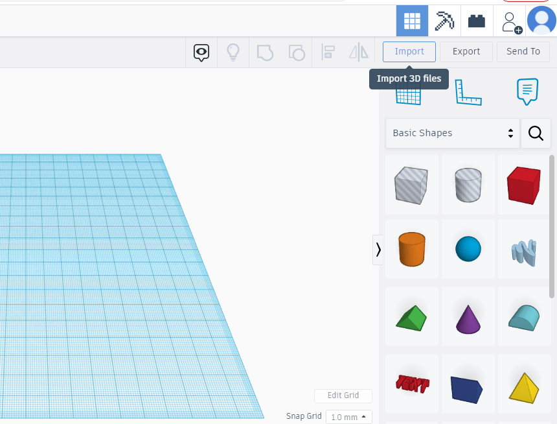Click the hide-selected eye icon
The height and width of the screenshot is (424, 557).
pyautogui.click(x=201, y=52)
